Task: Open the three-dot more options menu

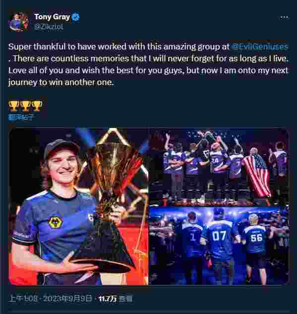Action: pos(284,17)
